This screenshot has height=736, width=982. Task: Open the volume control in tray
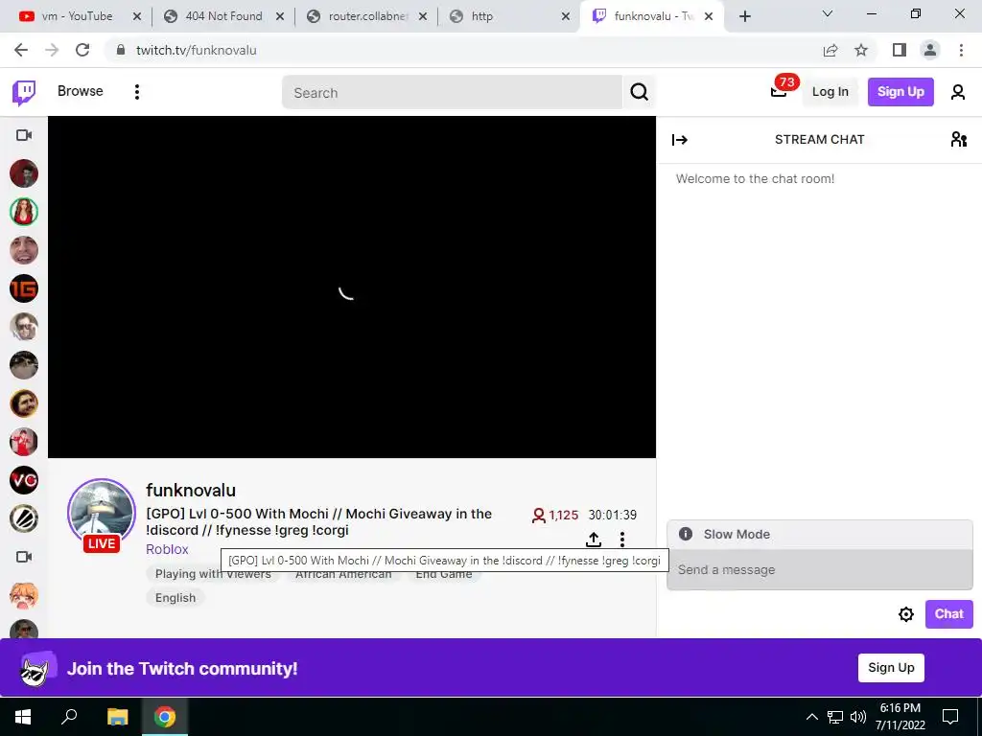pos(858,717)
